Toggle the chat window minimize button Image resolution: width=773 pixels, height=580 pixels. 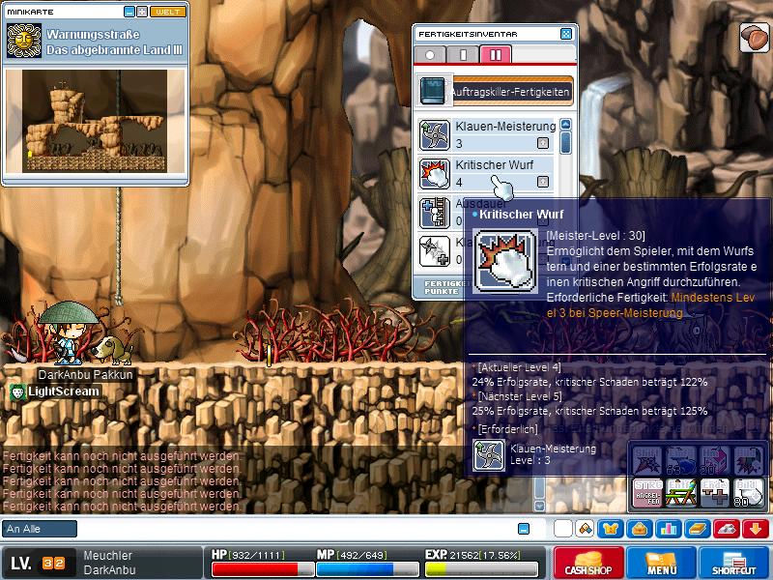point(524,529)
